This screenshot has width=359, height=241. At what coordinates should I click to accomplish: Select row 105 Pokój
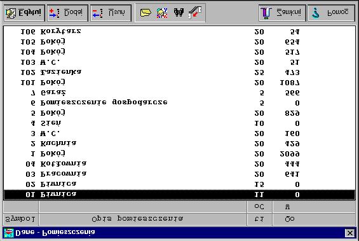179,42
